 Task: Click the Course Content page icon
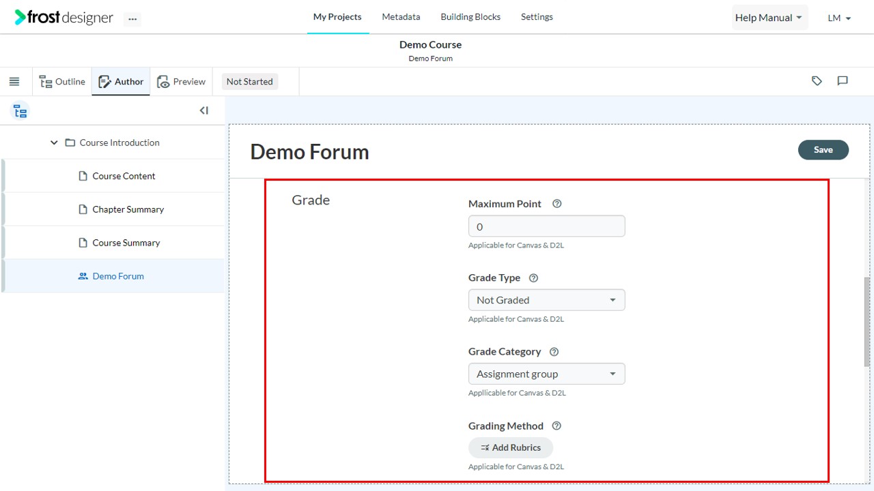[x=83, y=176]
